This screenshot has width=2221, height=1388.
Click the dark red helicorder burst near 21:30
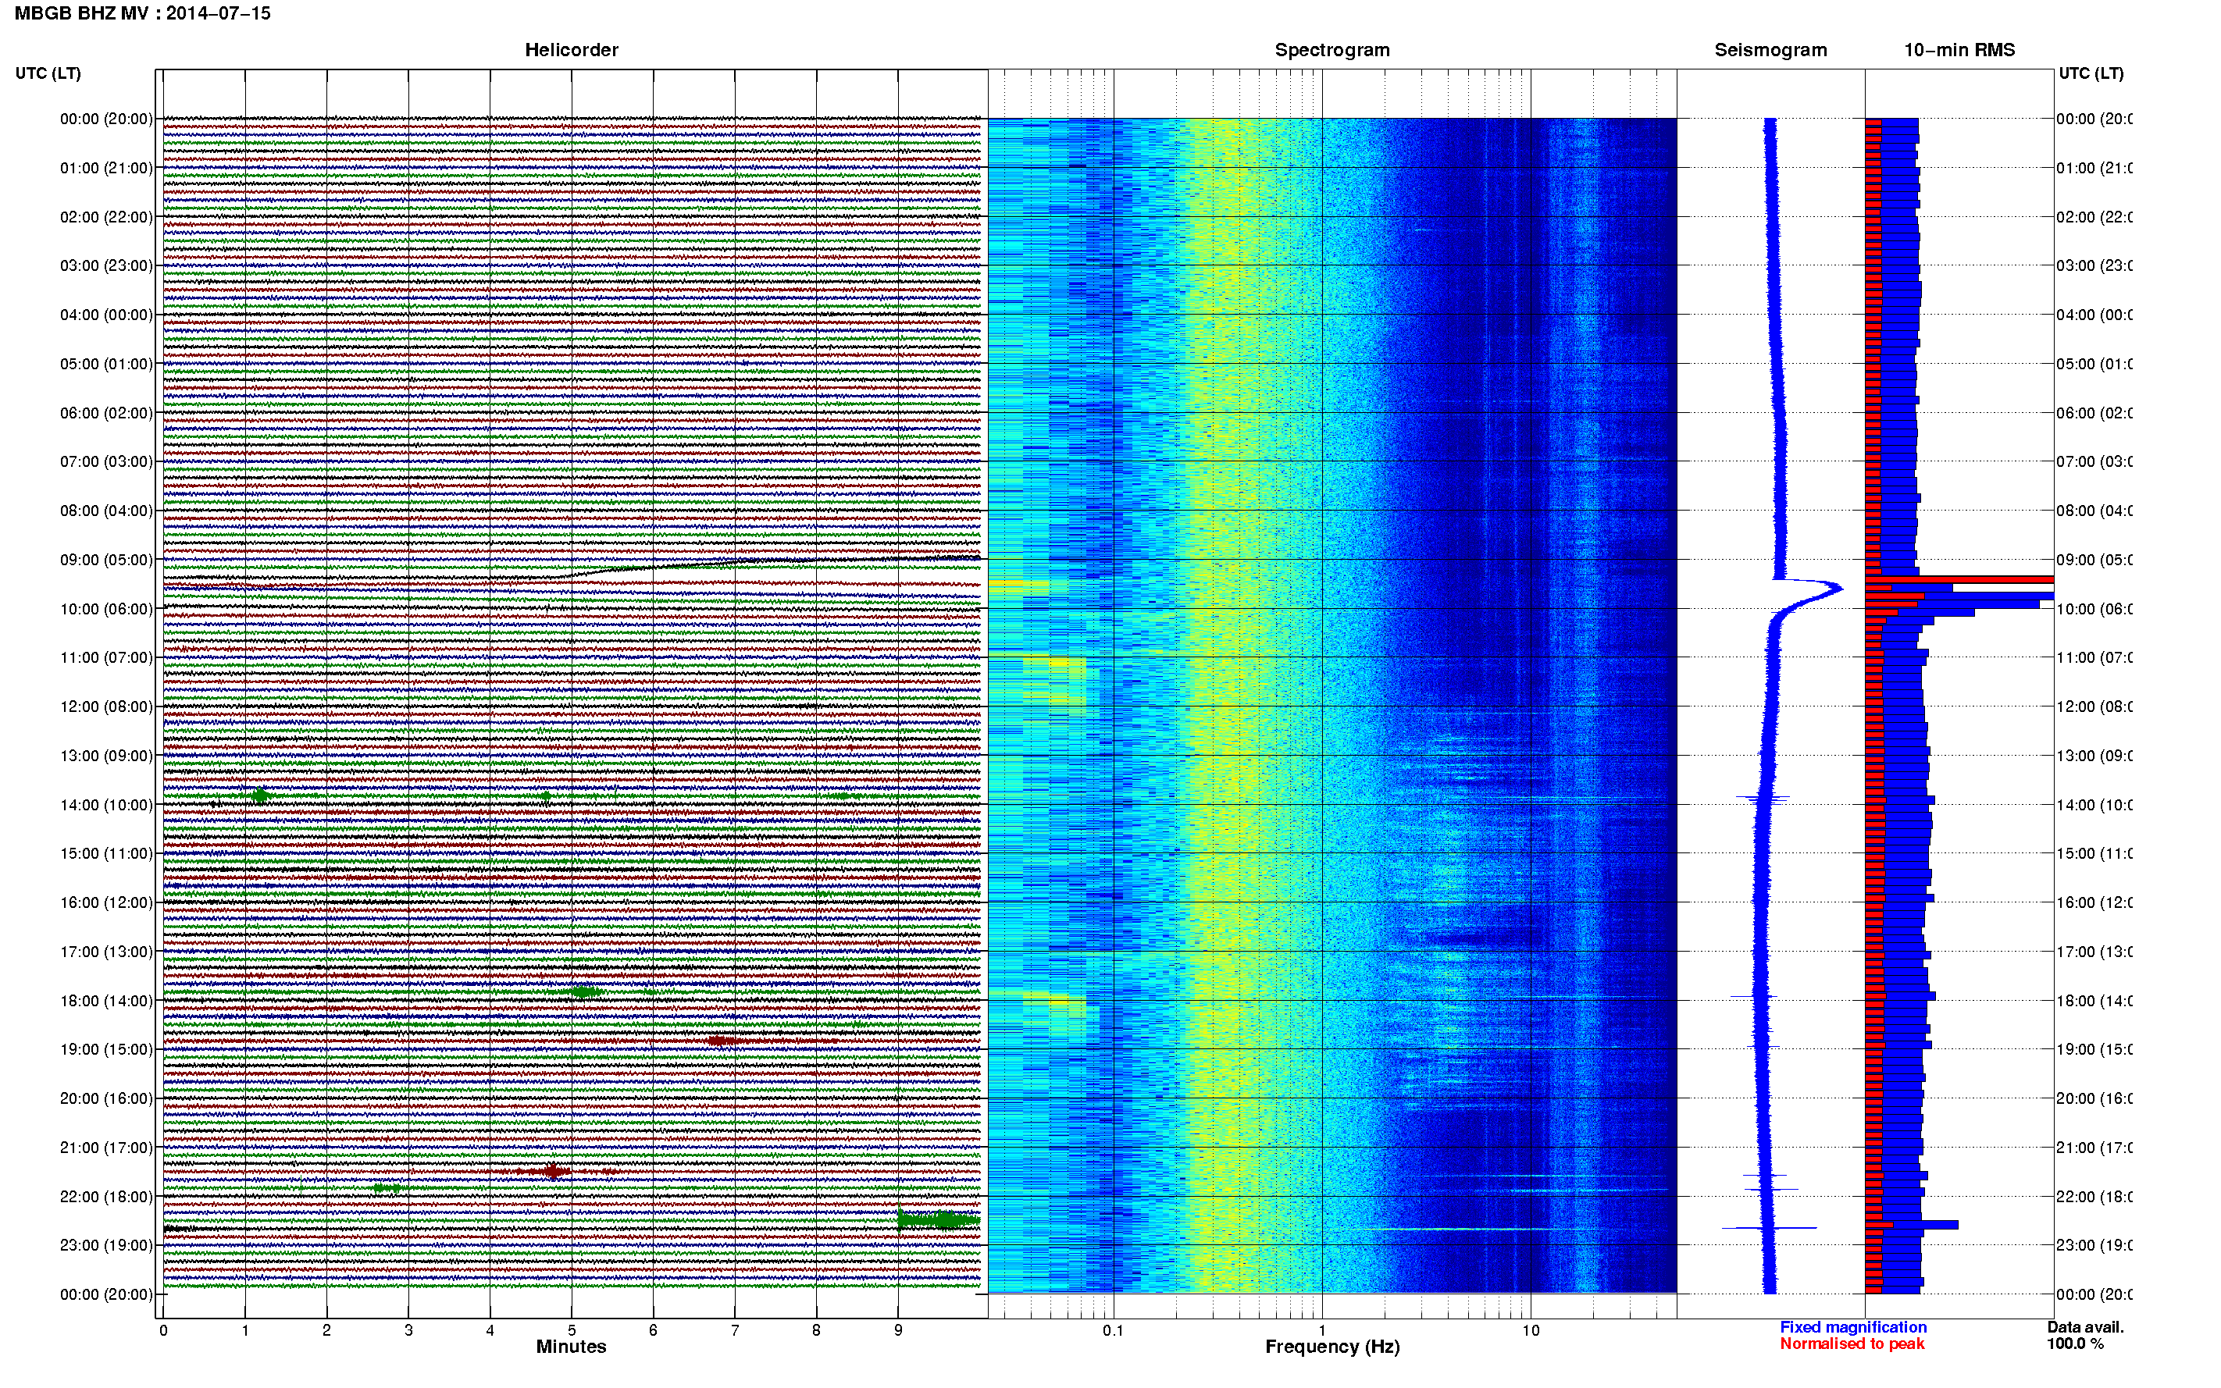coord(554,1171)
